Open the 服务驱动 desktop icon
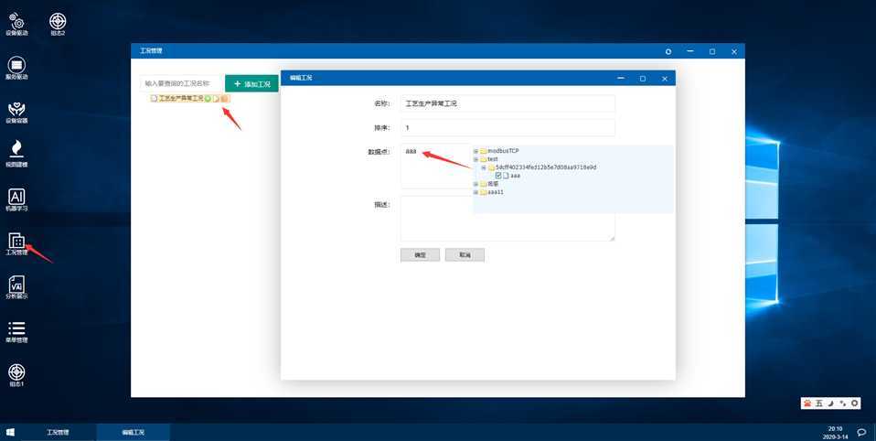This screenshot has height=441, width=876. click(16, 69)
